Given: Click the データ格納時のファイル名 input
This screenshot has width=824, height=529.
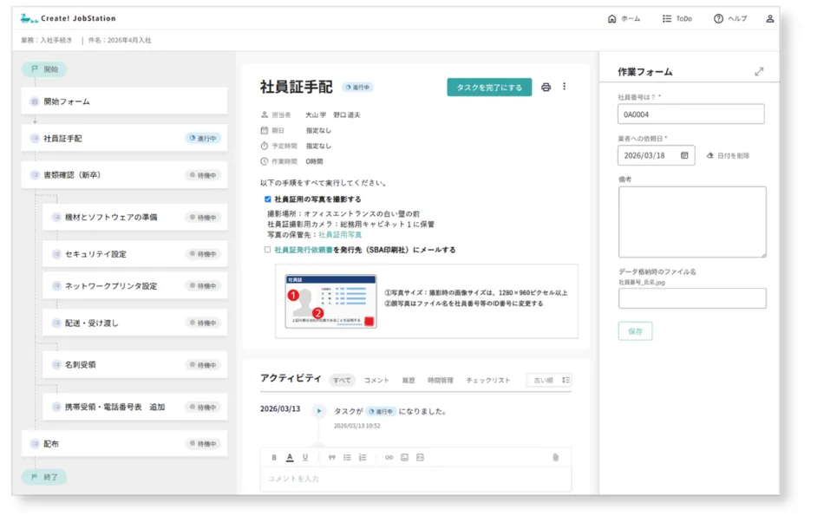Looking at the screenshot, I should 692,298.
